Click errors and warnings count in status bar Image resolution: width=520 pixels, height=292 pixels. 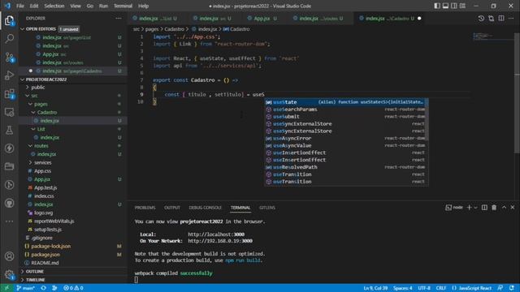[x=73, y=288]
